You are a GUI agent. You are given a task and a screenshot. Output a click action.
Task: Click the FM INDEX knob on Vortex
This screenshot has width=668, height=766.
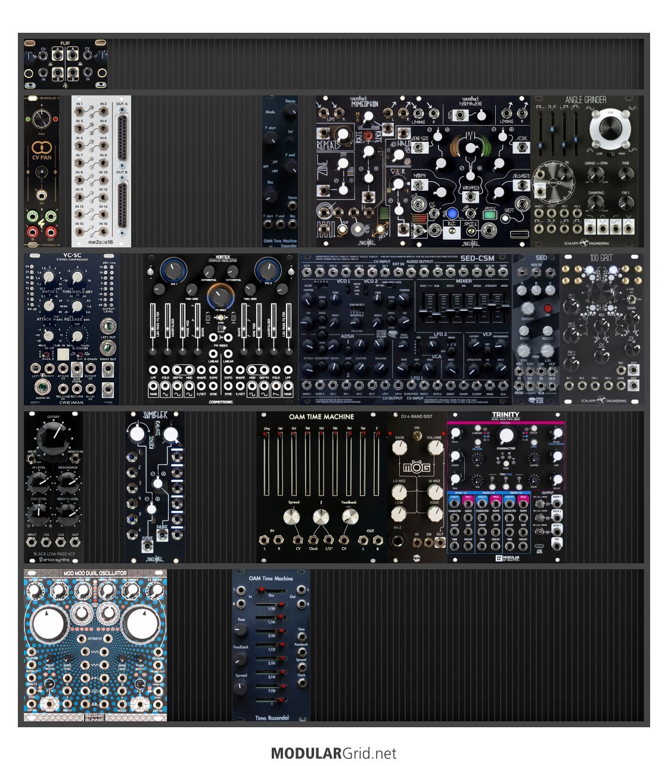tap(220, 297)
